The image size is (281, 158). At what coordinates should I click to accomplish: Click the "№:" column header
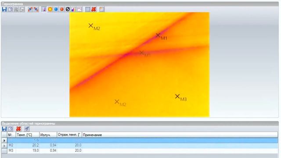tap(11, 135)
